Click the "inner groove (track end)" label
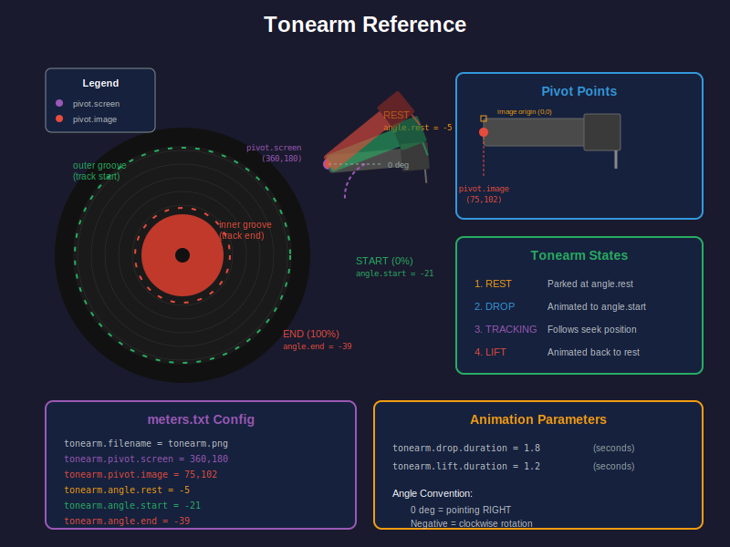 [245, 230]
